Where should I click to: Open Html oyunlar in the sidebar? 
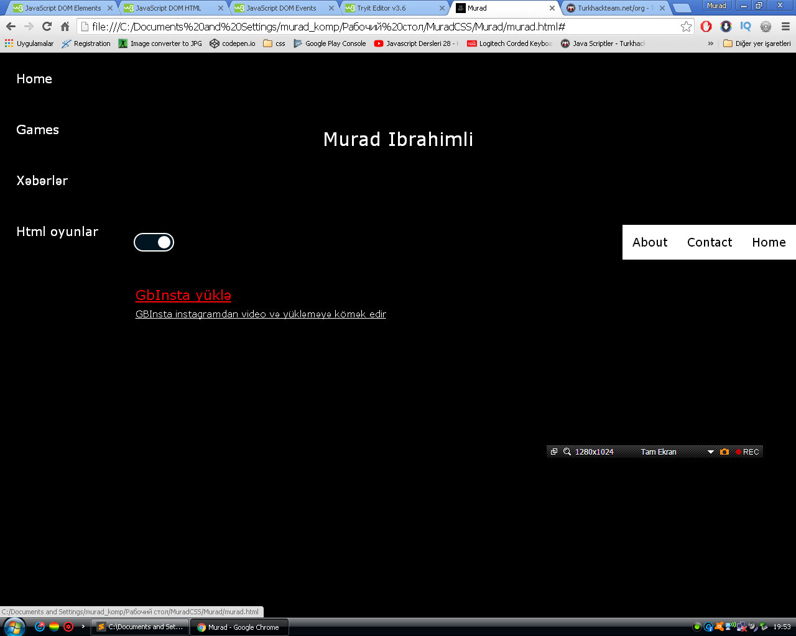pyautogui.click(x=57, y=232)
